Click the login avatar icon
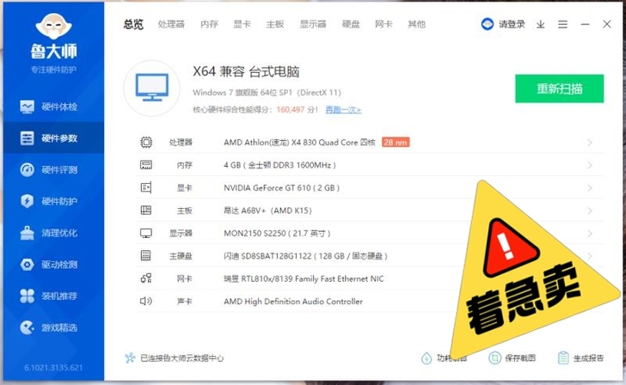626x385 pixels. pyautogui.click(x=488, y=24)
